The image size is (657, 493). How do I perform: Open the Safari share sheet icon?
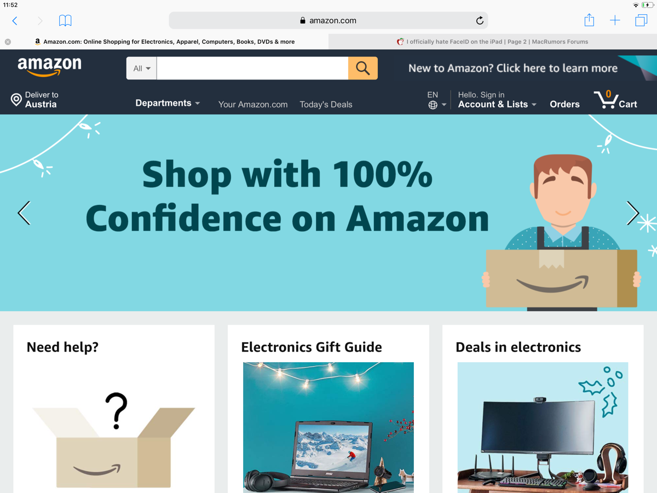click(x=589, y=20)
